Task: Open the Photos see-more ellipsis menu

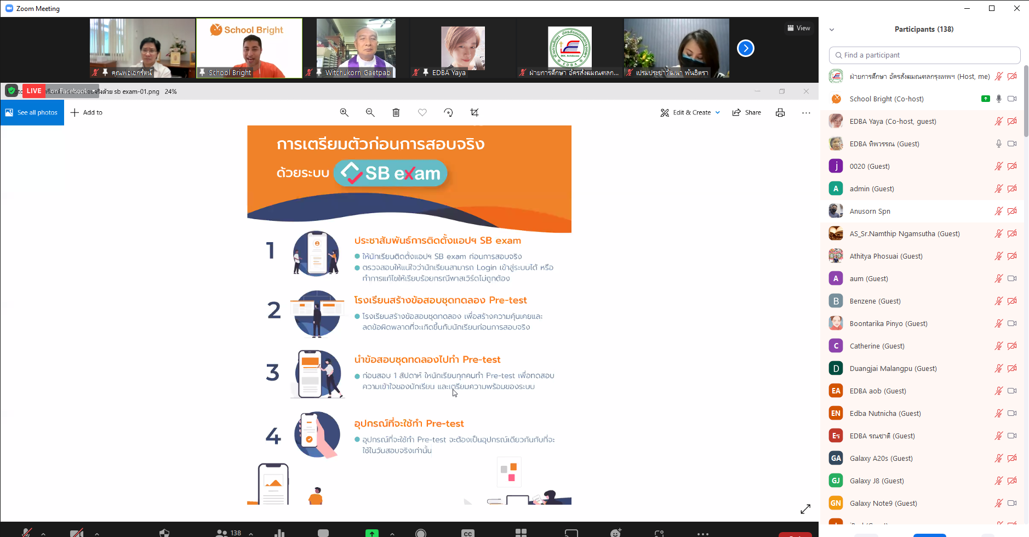Action: [806, 112]
